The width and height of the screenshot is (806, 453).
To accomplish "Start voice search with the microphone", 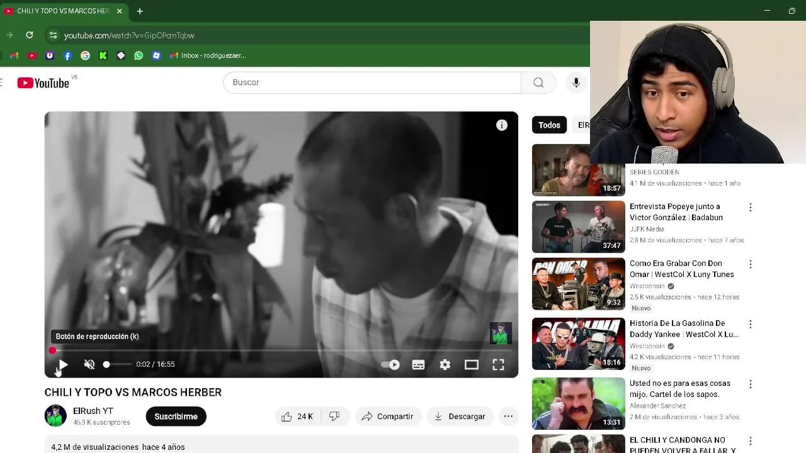I will pos(576,82).
